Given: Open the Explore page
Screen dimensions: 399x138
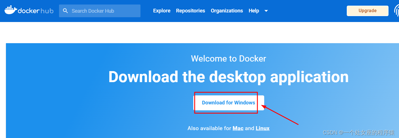Looking at the screenshot, I should pyautogui.click(x=162, y=11).
